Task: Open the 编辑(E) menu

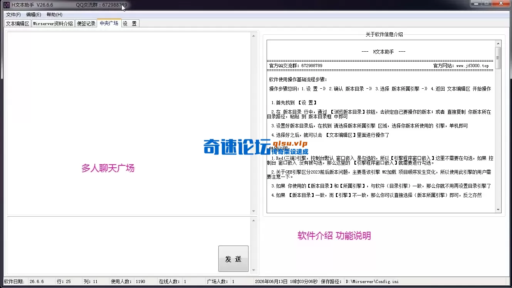Action: click(34, 15)
